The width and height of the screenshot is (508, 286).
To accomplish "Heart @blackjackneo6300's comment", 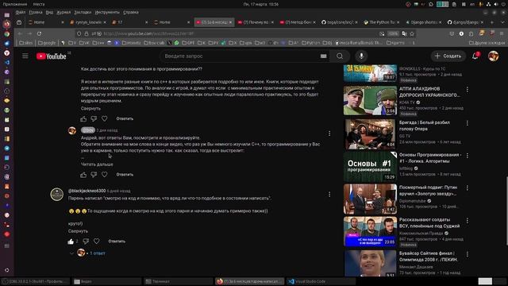I will [97, 242].
